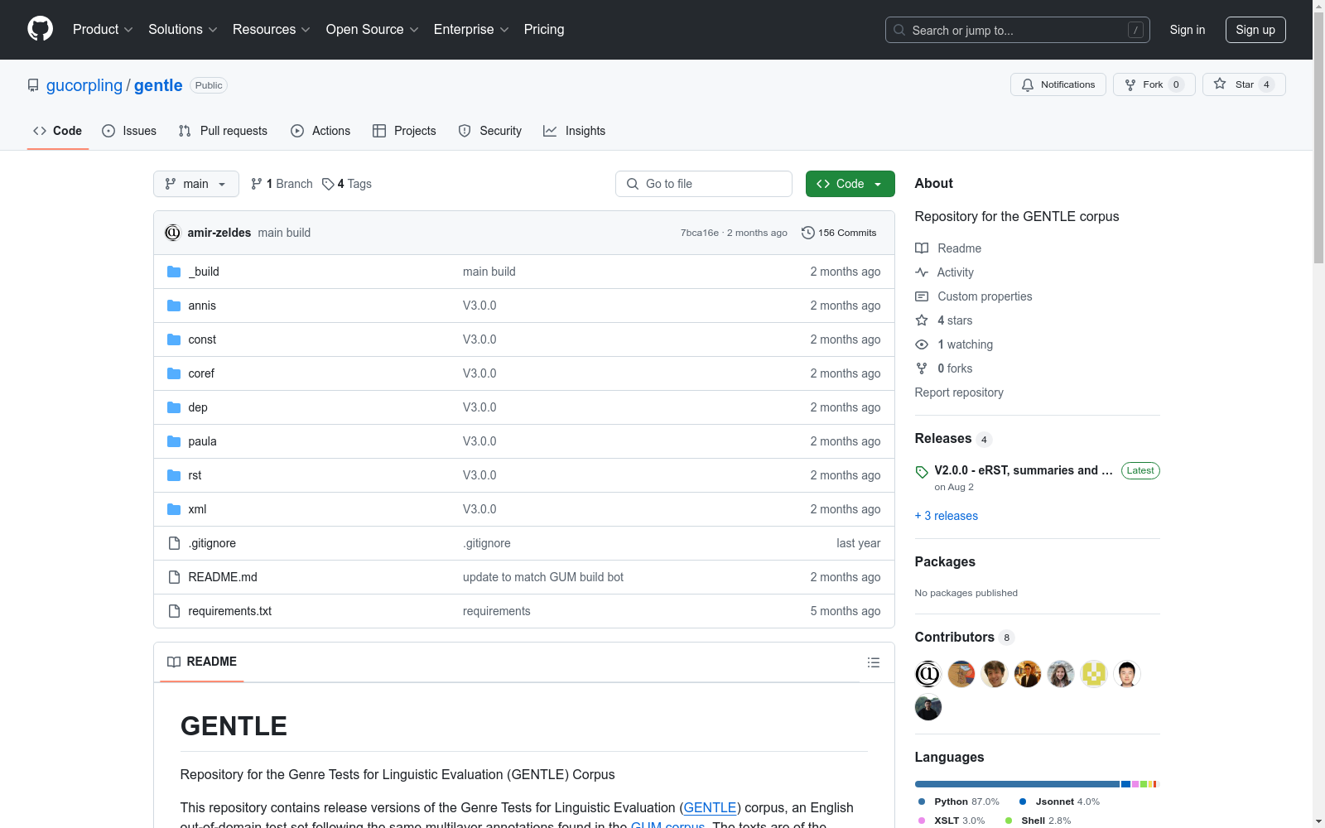This screenshot has width=1325, height=828.
Task: Open the 1 Branch link
Action: point(282,184)
